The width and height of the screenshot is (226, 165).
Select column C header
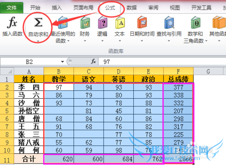click(89, 71)
